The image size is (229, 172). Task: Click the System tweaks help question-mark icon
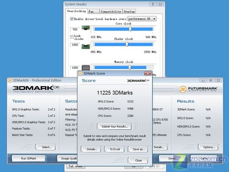click(x=153, y=4)
